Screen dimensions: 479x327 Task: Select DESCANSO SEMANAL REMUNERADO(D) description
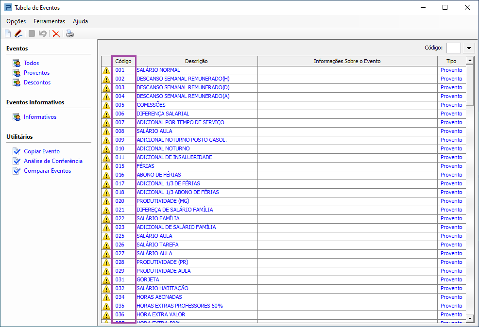pos(183,88)
